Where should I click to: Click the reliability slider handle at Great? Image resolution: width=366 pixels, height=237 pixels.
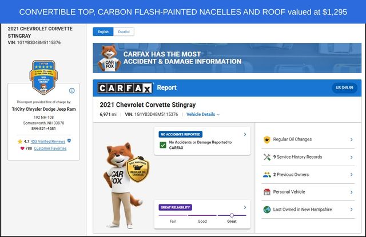pos(232,215)
